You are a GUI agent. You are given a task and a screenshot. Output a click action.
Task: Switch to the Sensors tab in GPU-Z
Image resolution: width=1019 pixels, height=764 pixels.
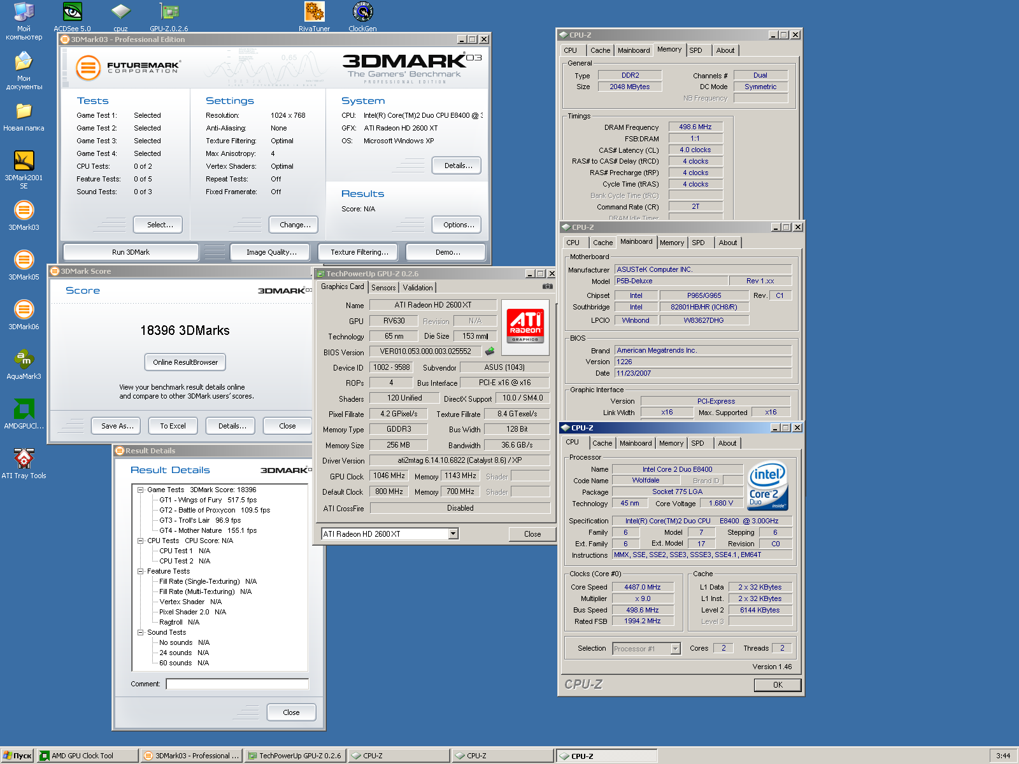coord(383,288)
